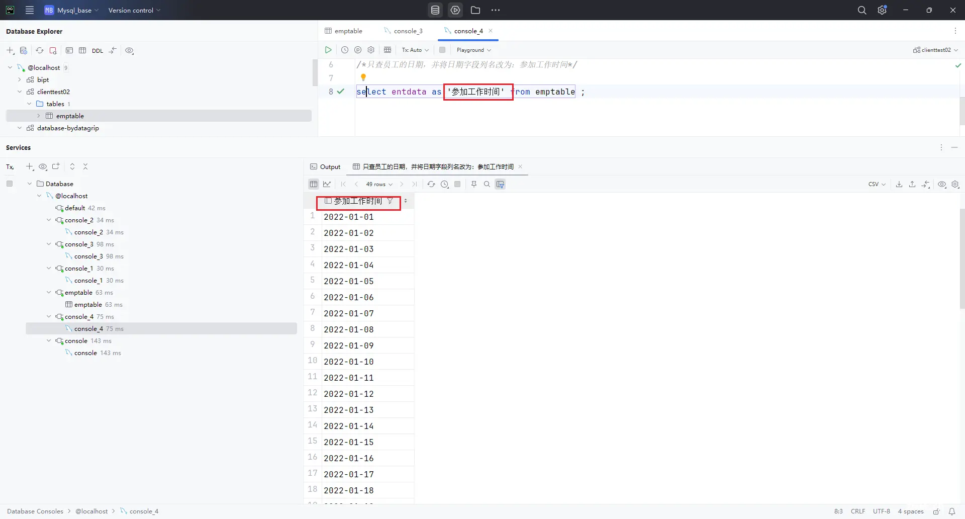Open the CSV data extractor dropdown
965x519 pixels.
877,184
